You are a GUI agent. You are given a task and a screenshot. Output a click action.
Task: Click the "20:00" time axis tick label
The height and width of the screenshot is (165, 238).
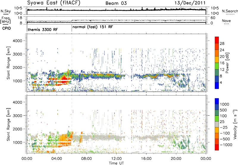click(x=176, y=159)
